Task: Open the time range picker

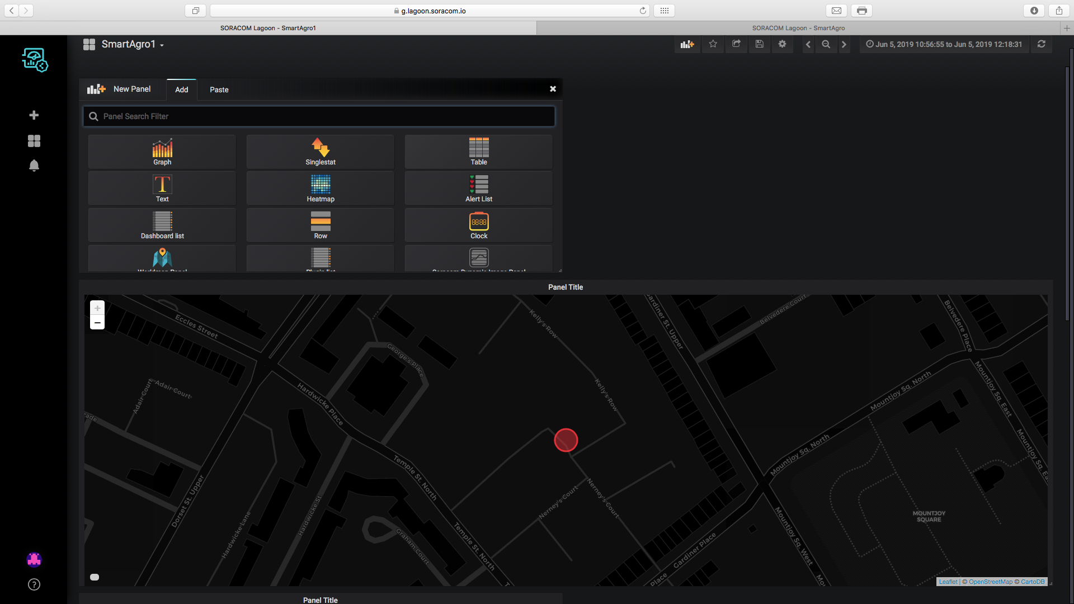Action: point(944,44)
